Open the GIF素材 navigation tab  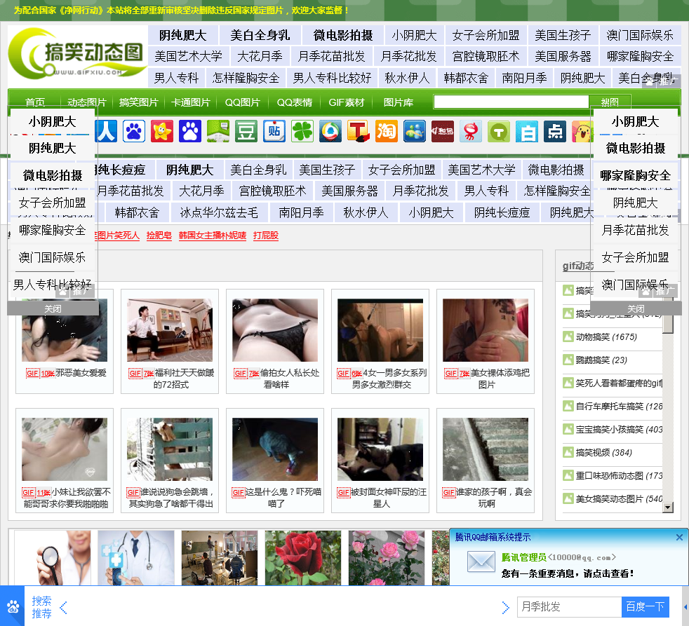[347, 102]
